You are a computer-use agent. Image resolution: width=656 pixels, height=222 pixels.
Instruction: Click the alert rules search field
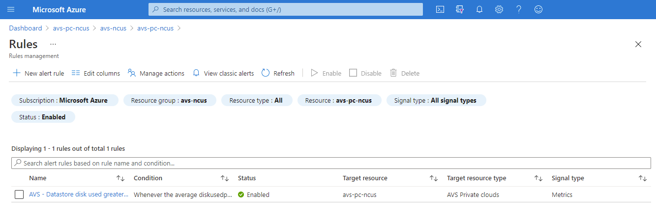coord(330,163)
